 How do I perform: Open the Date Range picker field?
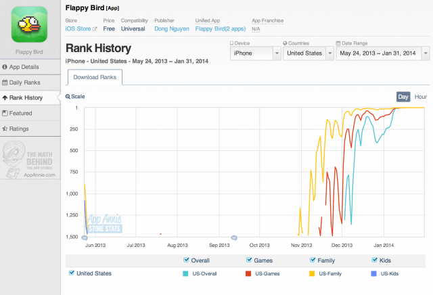coord(383,53)
